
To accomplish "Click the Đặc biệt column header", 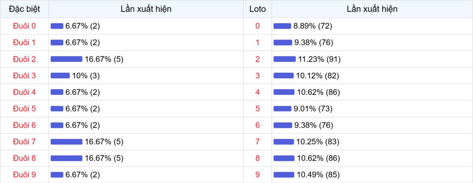I will click(x=24, y=9).
